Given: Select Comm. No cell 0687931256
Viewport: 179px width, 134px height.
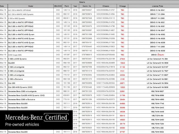Looking at the screenshot, I should coord(87,99).
